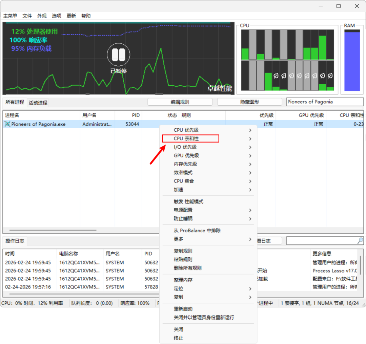Select 复制规则 from context menu
The image size is (366, 344).
tap(208, 251)
